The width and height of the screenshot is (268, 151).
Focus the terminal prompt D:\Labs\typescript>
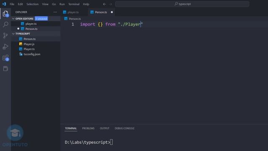pyautogui.click(x=88, y=142)
